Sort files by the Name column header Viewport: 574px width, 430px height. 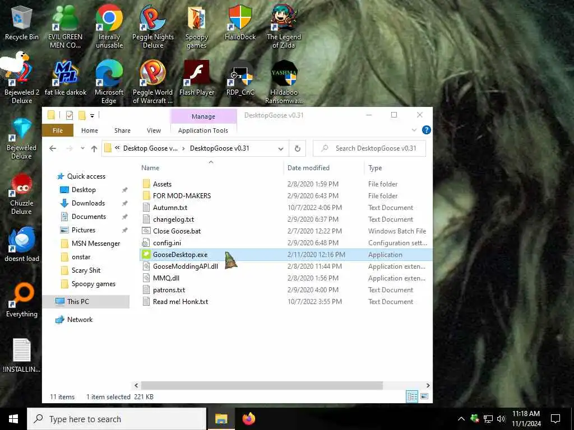(x=150, y=168)
